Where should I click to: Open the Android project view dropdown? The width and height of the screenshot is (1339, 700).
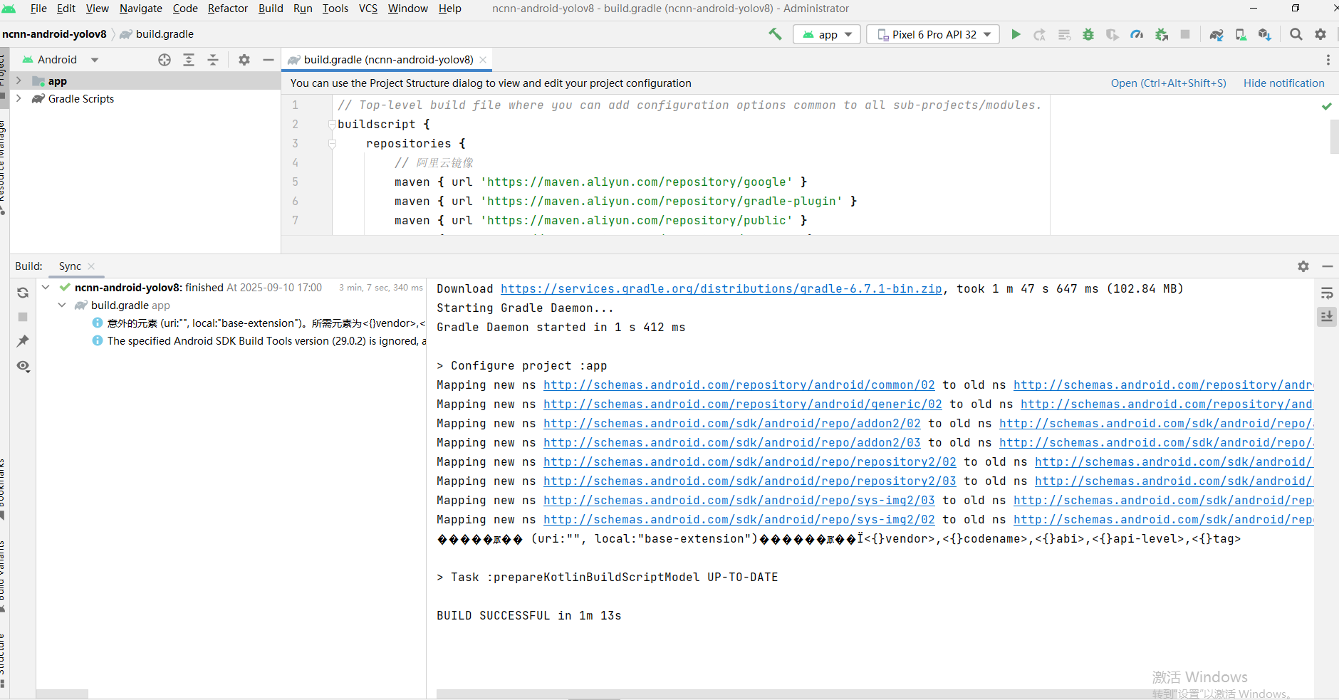click(61, 60)
